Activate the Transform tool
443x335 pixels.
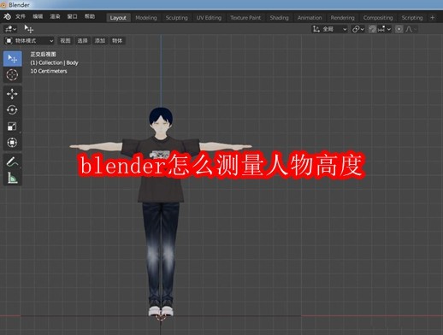click(x=13, y=143)
